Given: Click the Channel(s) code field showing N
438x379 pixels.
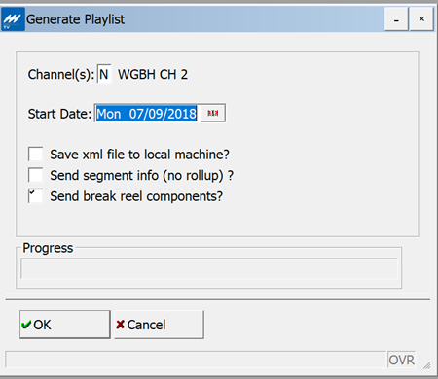Looking at the screenshot, I should (104, 74).
